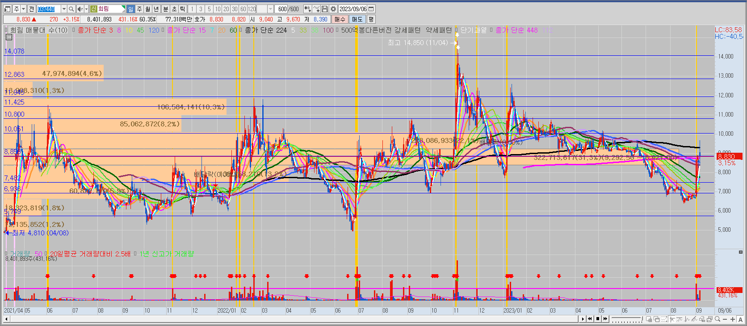Click the 전 button beside stock code
The height and width of the screenshot is (326, 747).
31,9
